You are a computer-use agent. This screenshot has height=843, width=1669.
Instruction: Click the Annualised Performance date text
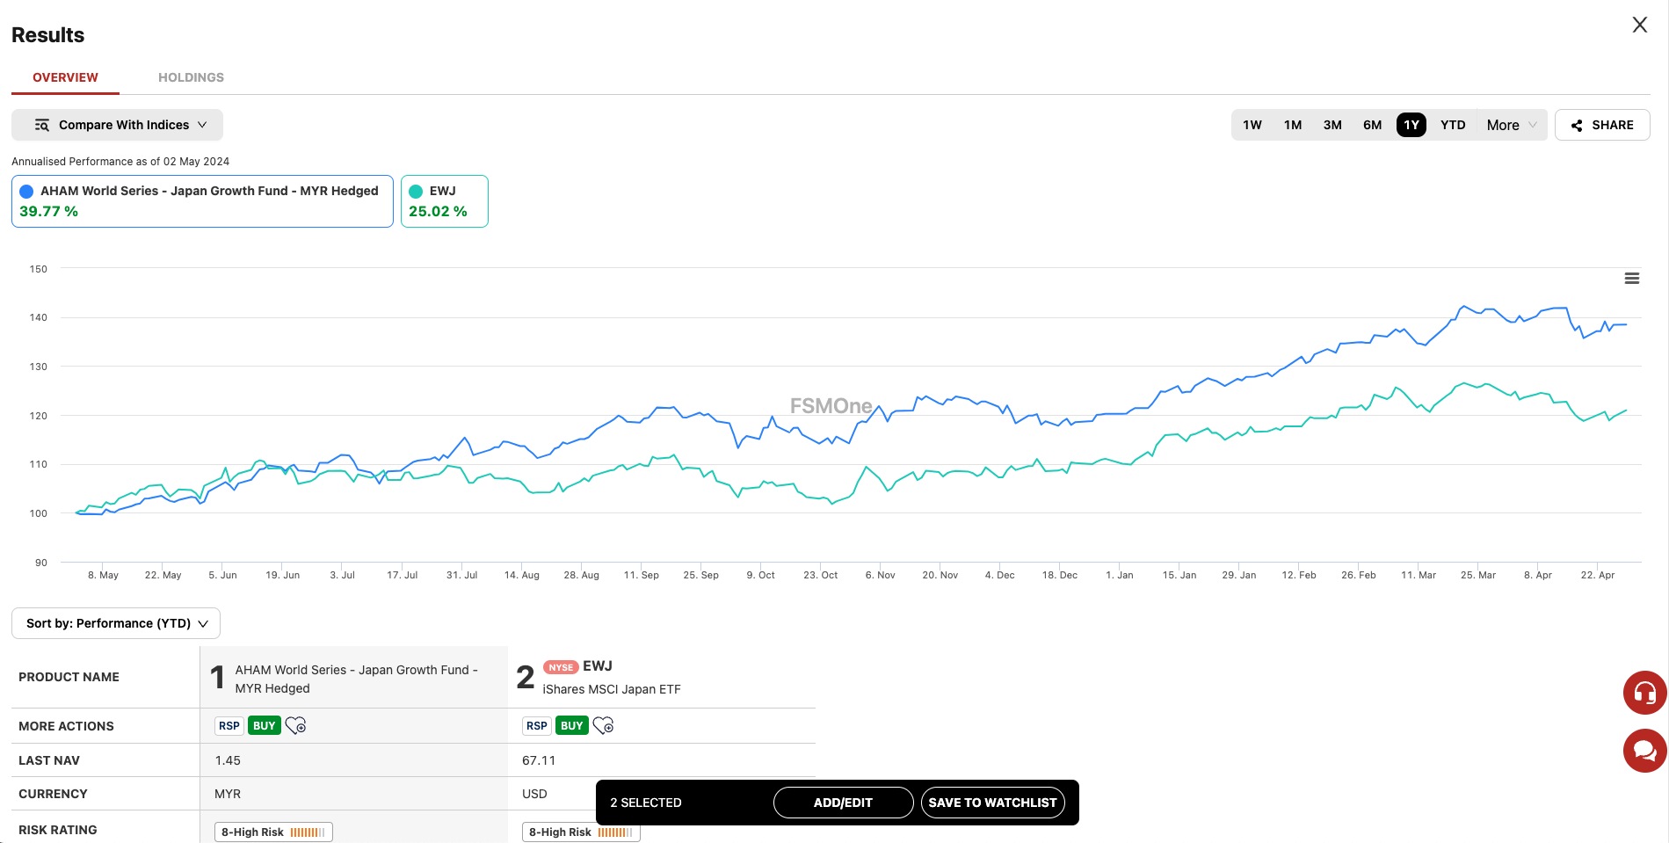point(120,162)
